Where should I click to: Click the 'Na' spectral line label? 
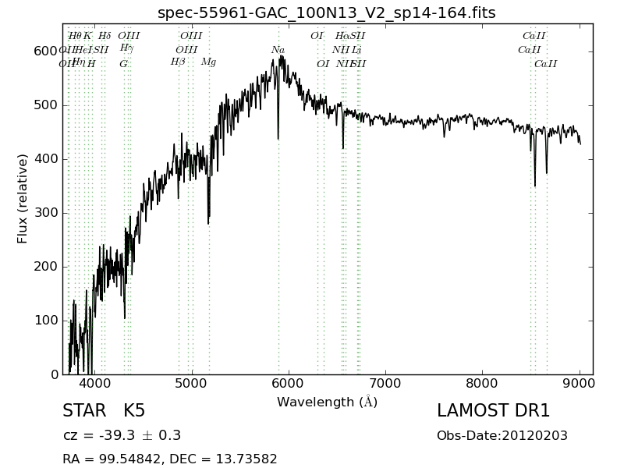278,50
